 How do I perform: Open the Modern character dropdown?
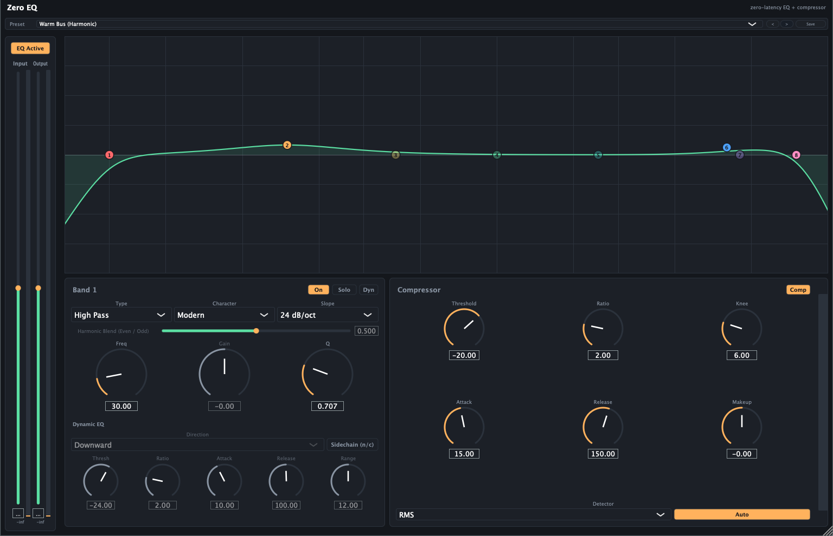pyautogui.click(x=225, y=315)
